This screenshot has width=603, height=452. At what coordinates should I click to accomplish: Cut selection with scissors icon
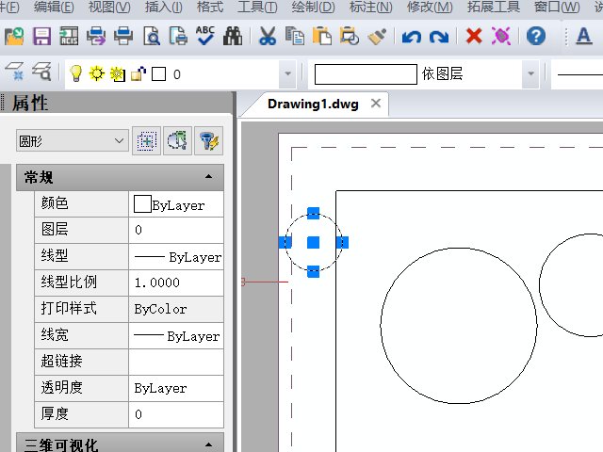coord(268,37)
